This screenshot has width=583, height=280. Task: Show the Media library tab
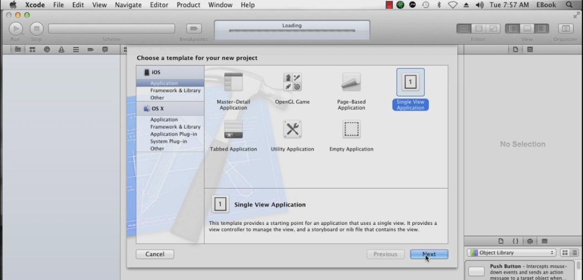click(544, 241)
